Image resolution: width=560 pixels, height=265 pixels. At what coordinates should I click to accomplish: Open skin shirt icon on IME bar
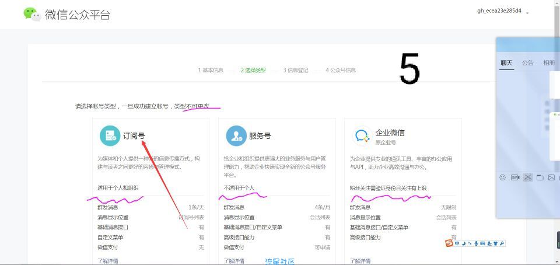pyautogui.click(x=495, y=243)
